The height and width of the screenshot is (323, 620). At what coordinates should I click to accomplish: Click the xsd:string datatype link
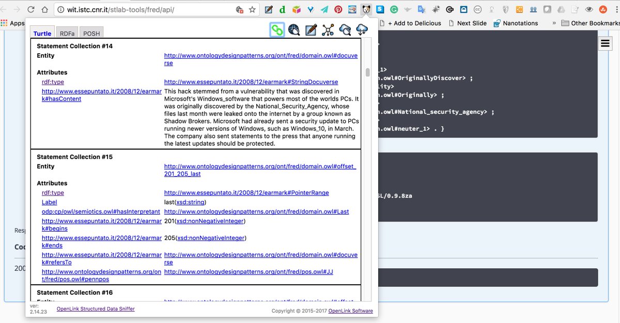(190, 202)
